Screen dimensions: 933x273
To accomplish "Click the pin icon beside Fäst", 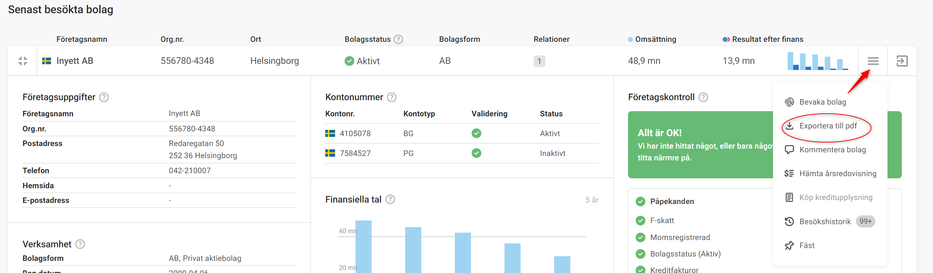I will [789, 245].
